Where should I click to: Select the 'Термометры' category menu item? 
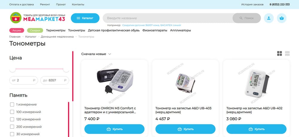pos(56,30)
